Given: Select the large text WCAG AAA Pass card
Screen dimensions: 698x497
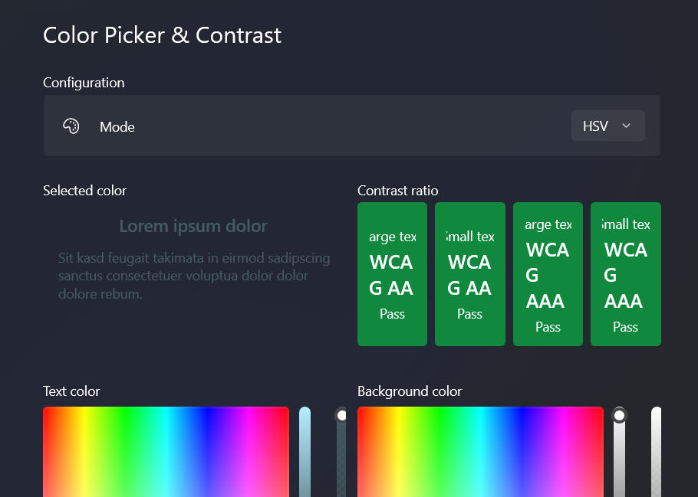Looking at the screenshot, I should point(548,273).
